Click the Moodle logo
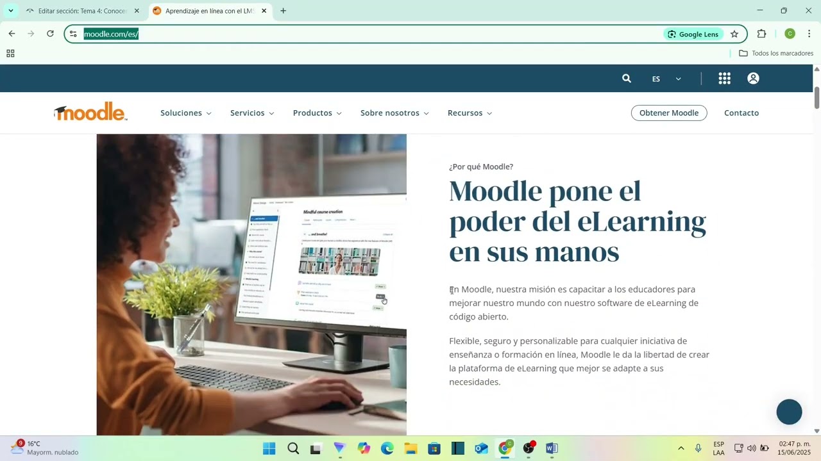The image size is (821, 461). pos(90,112)
